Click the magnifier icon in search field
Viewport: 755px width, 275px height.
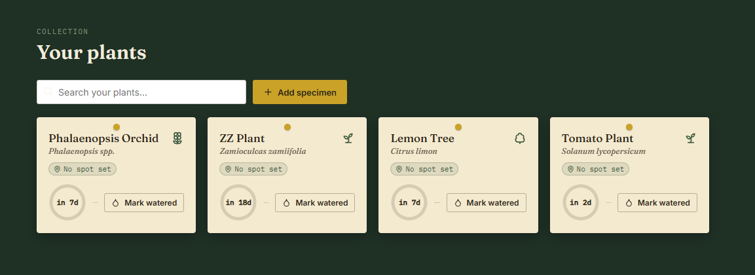pos(48,92)
